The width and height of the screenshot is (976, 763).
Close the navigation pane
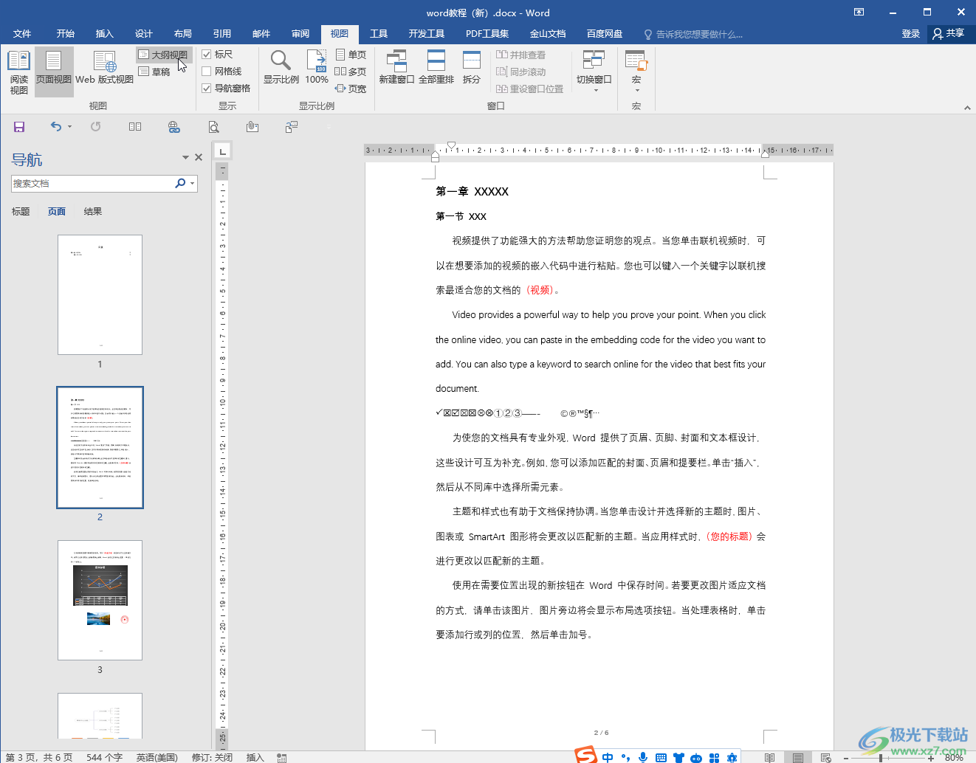199,157
